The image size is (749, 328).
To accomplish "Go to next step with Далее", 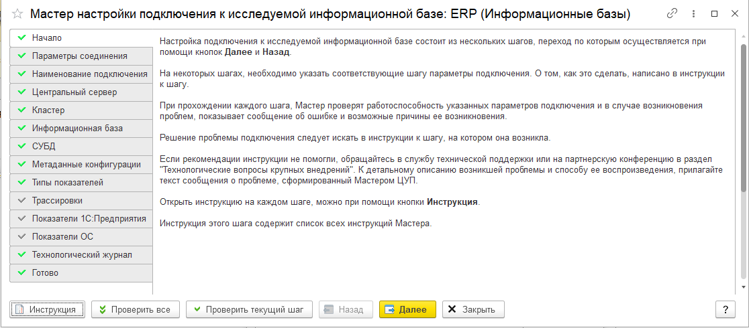I will [407, 309].
